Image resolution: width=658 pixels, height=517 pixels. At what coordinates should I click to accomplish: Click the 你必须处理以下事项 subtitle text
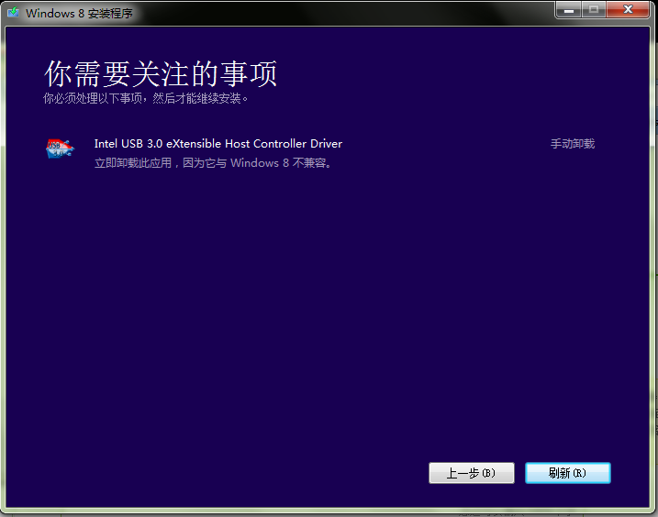click(x=146, y=98)
